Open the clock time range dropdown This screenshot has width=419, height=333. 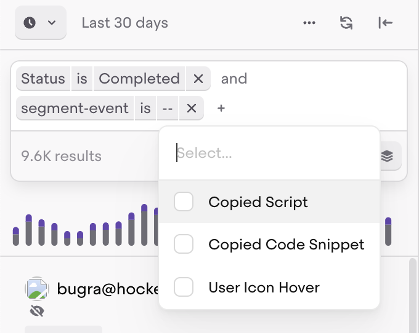pos(40,23)
